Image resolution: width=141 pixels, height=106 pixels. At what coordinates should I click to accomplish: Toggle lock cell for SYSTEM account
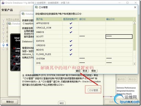[x=71, y=59]
